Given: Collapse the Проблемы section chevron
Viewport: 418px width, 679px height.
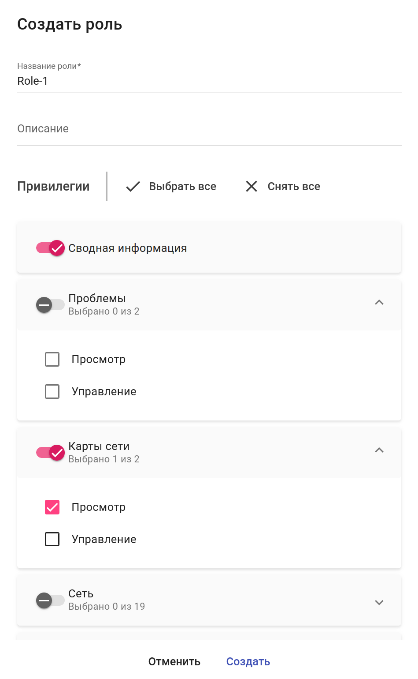Looking at the screenshot, I should click(379, 303).
